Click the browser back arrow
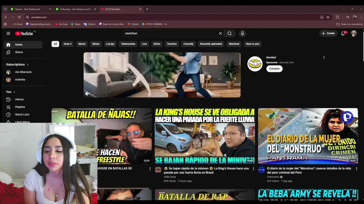This screenshot has width=364, height=204. pos(6,17)
